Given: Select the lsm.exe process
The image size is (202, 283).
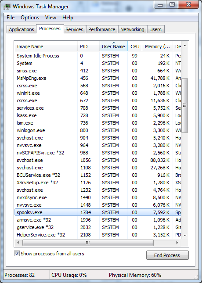Looking at the screenshot, I should (98, 123).
